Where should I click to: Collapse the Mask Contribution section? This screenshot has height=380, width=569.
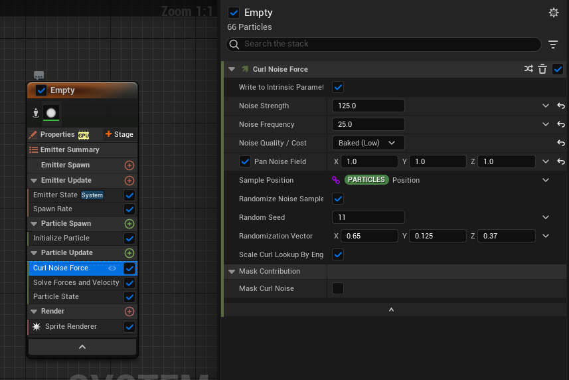pos(232,271)
